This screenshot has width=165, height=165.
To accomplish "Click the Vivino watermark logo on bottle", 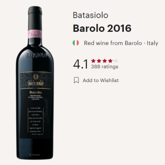I will (35, 155).
